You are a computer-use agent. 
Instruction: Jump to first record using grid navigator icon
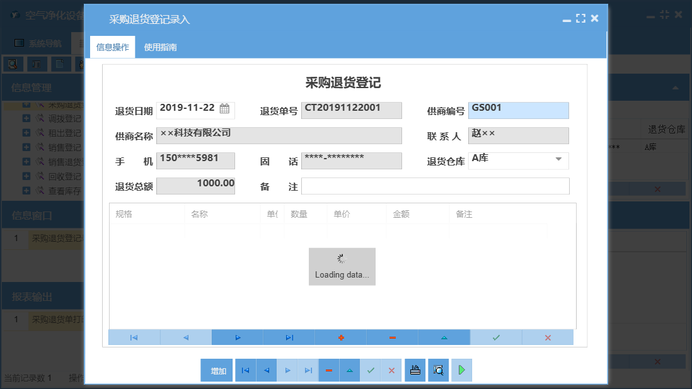pos(133,337)
